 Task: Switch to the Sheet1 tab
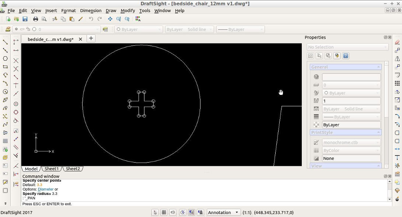pyautogui.click(x=52, y=169)
